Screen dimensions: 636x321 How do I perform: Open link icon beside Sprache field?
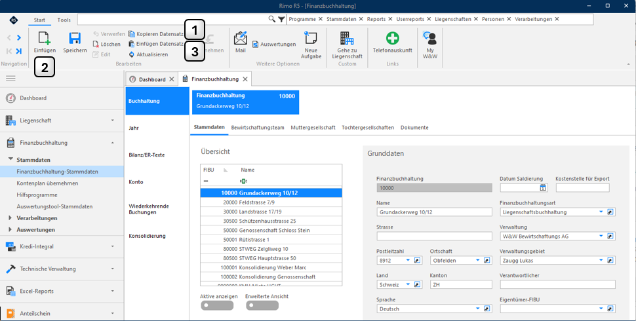click(487, 309)
